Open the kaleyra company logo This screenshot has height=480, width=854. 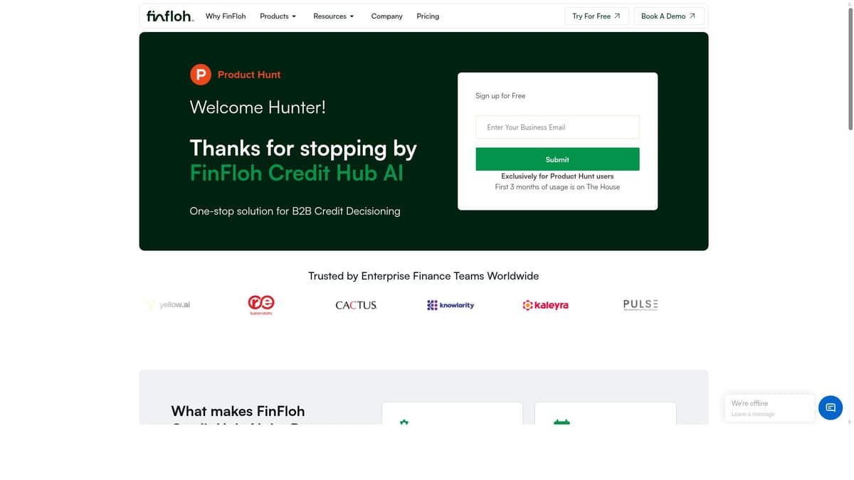pyautogui.click(x=545, y=304)
